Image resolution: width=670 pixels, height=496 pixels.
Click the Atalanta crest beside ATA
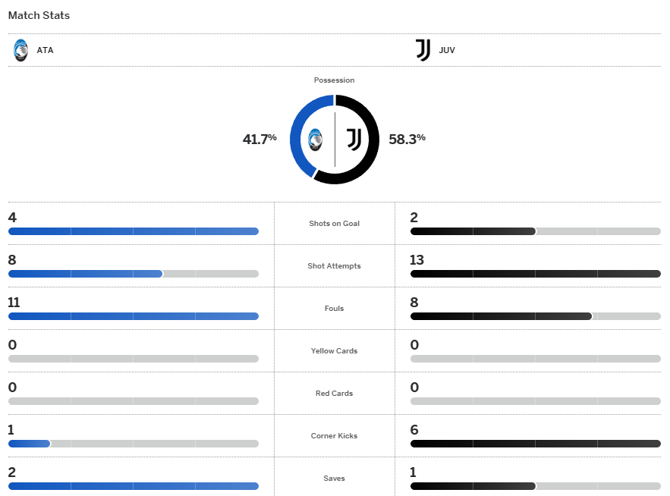pos(20,51)
